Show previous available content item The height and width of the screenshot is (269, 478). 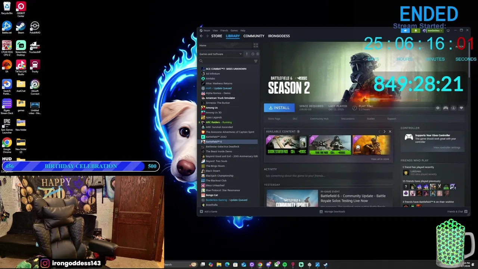[379, 132]
